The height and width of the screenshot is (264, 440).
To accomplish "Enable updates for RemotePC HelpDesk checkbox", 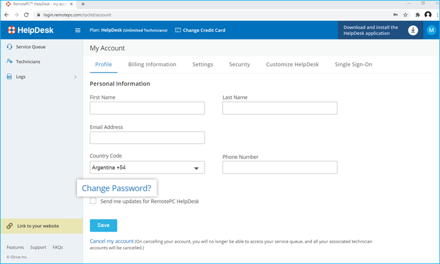I will (x=93, y=201).
